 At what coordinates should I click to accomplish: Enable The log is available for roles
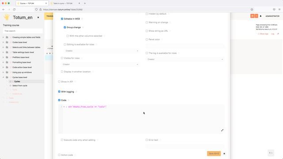coord(147,53)
